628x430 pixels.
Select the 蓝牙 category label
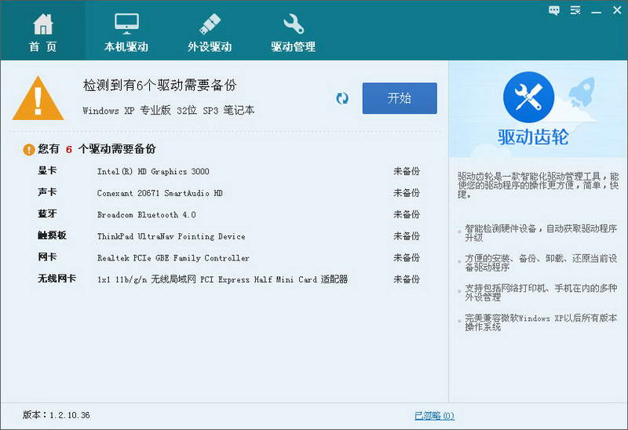point(47,213)
